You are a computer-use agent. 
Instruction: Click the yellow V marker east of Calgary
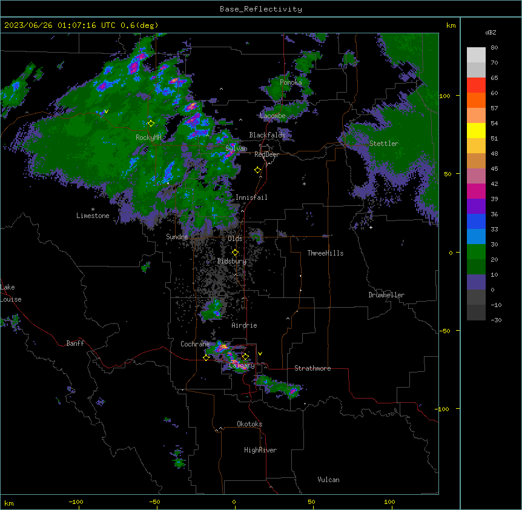tap(260, 354)
